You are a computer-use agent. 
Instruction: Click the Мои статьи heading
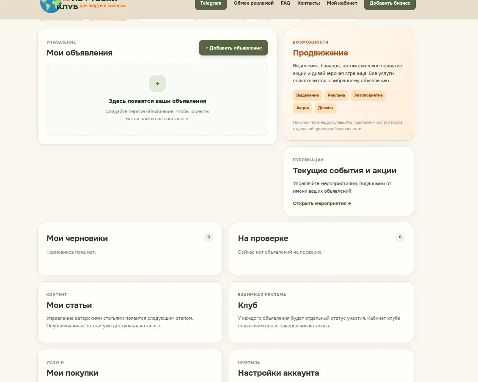click(69, 305)
